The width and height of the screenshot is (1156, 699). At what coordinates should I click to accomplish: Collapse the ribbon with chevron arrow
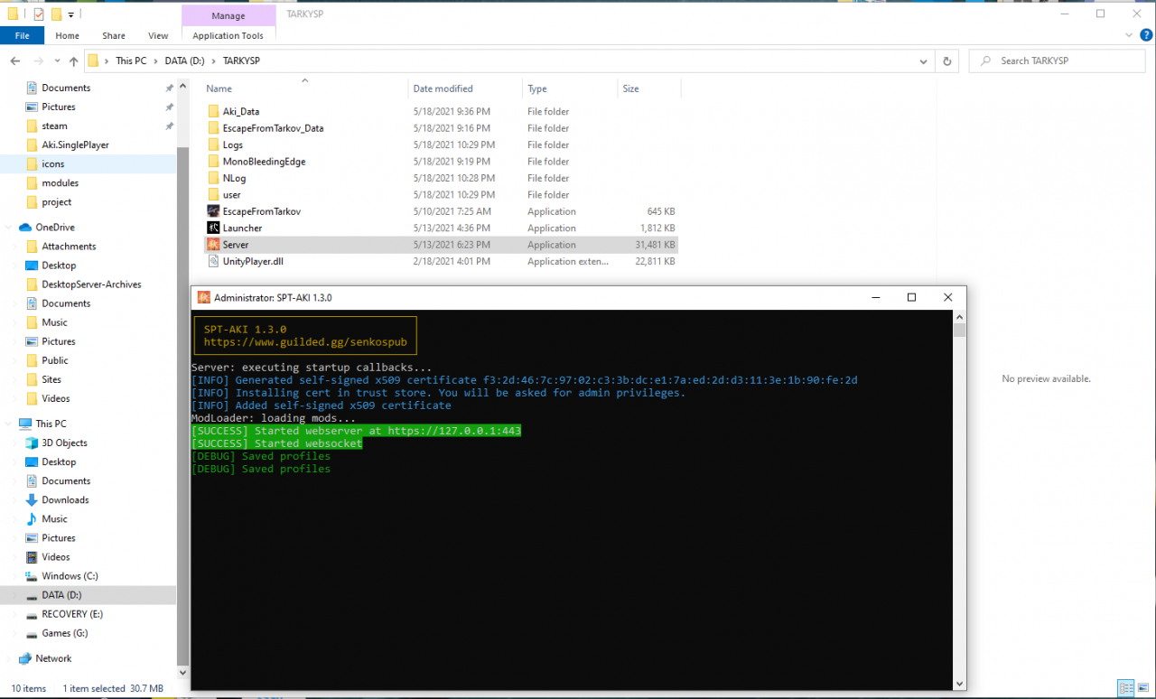click(1129, 35)
